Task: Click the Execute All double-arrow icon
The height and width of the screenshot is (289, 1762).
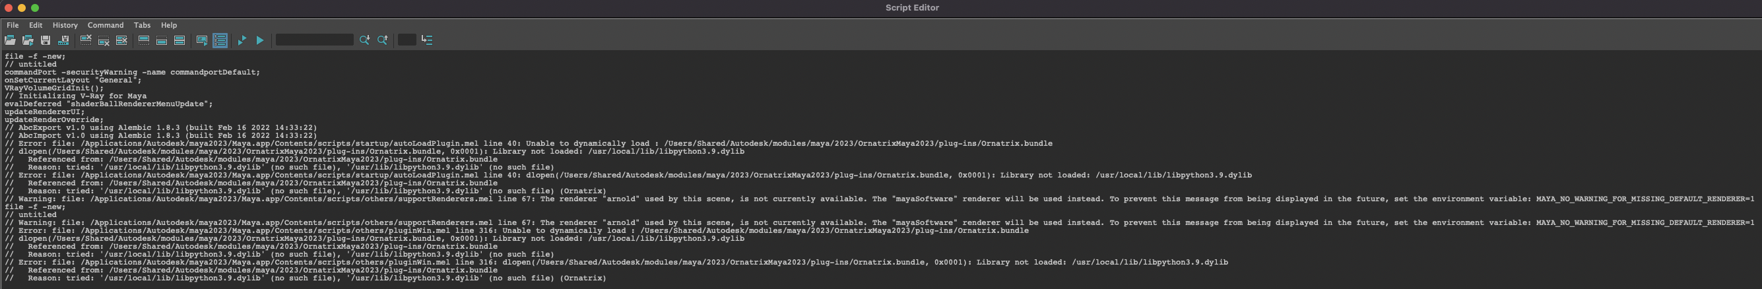Action: coord(242,40)
